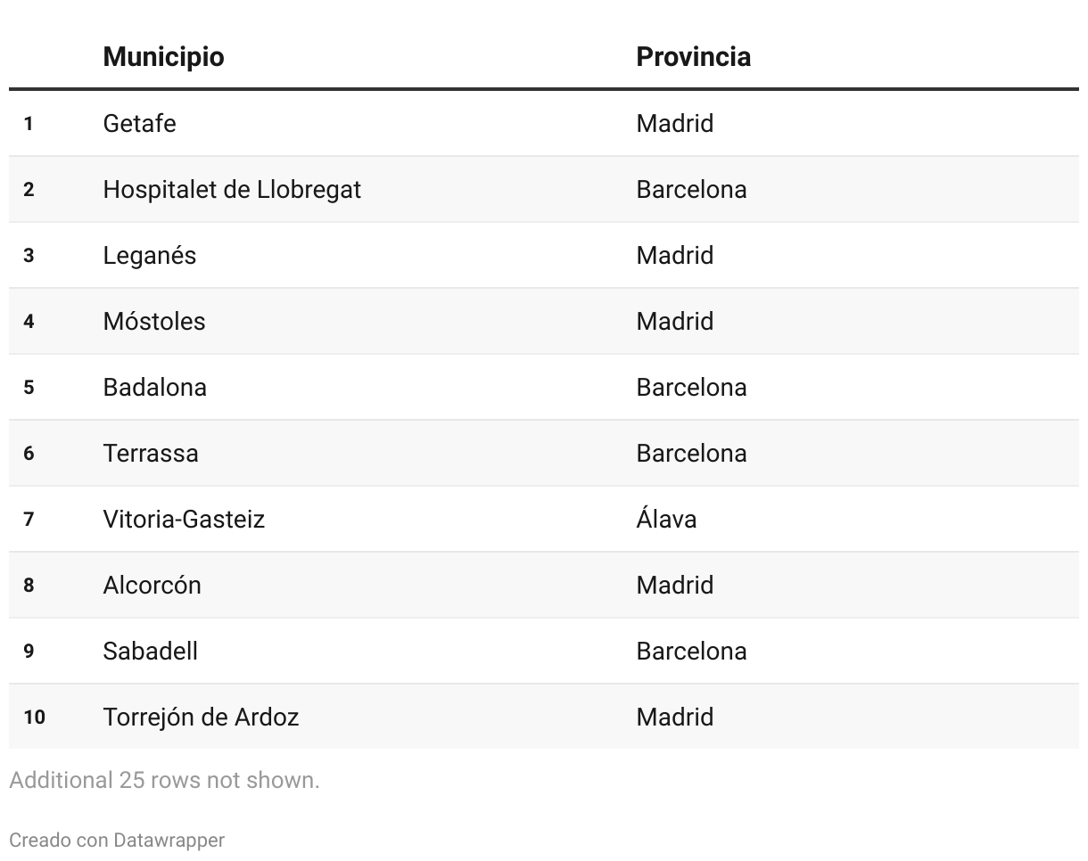
Task: Select the Getafe municipality cell
Action: pos(139,123)
